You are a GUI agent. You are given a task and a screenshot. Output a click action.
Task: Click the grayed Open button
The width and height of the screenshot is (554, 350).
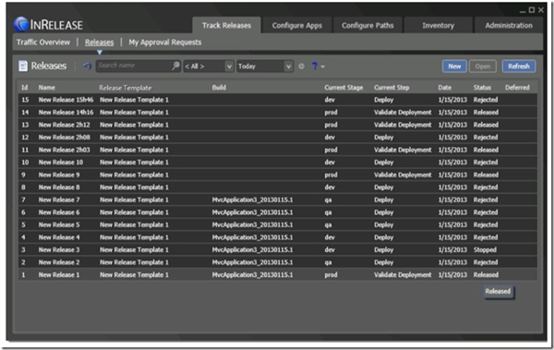click(483, 66)
